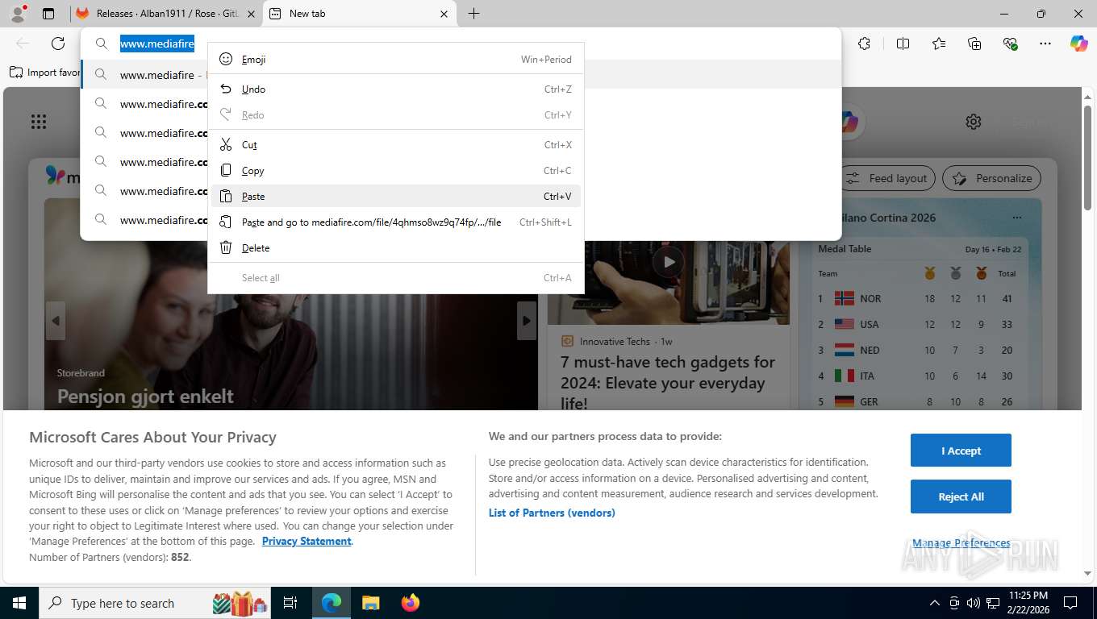Open List of Partners (vendors) link
Screen dimensions: 1097x619
click(x=552, y=513)
